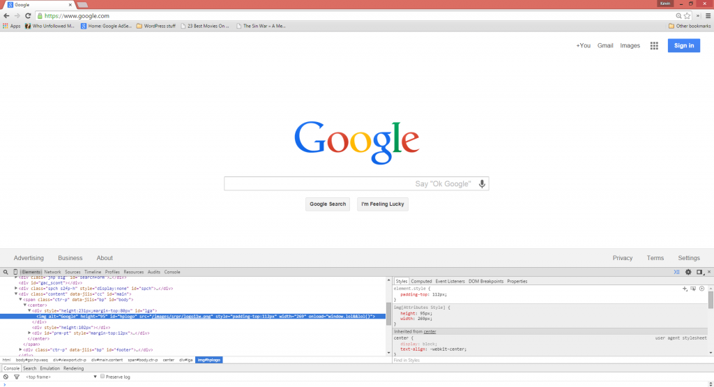Collapse the center element node
The width and height of the screenshot is (714, 387).
[25, 305]
